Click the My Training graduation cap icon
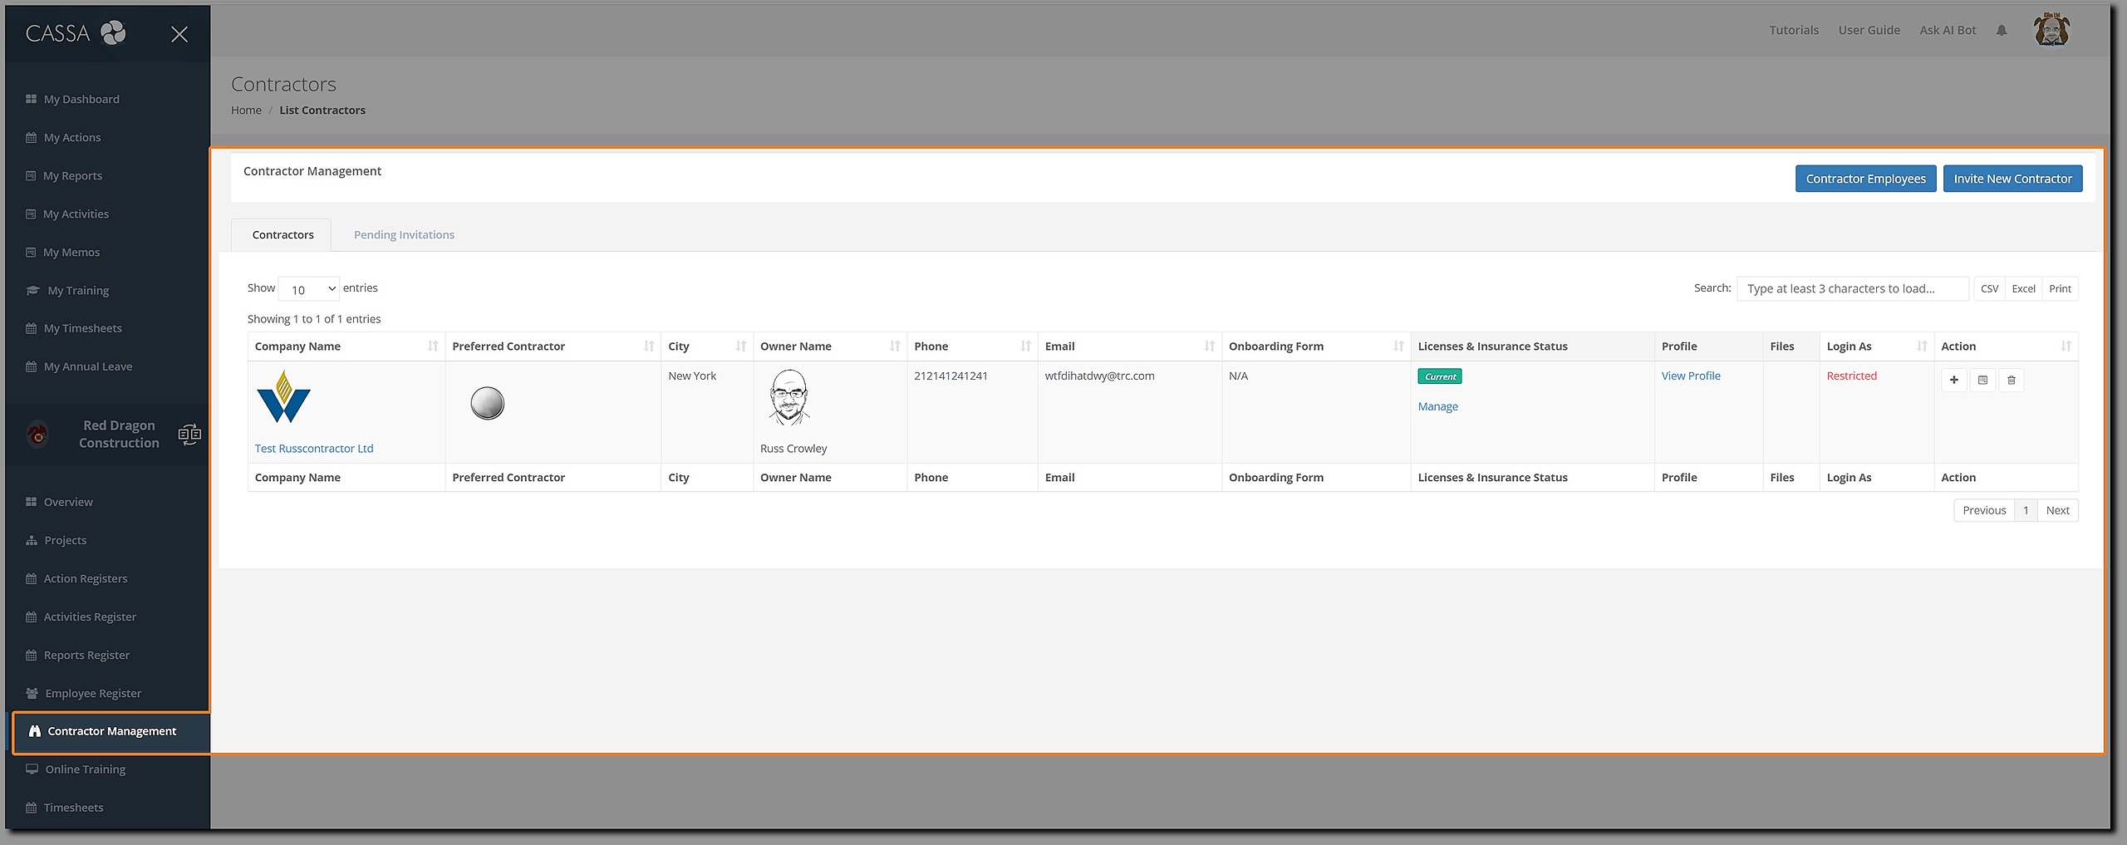 [x=32, y=290]
